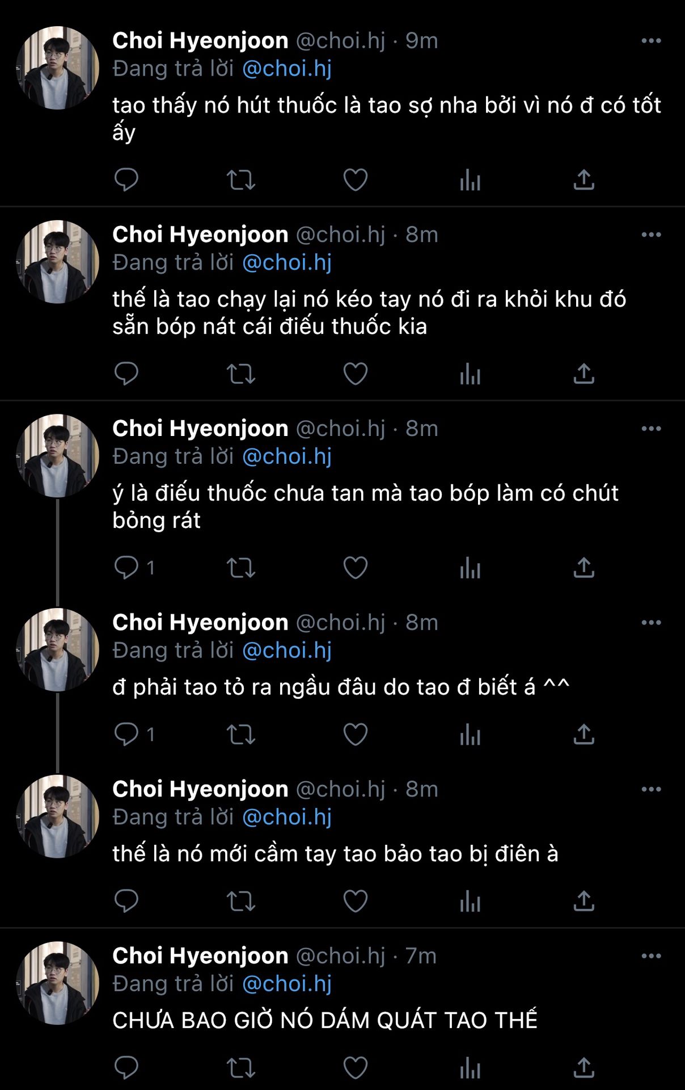The height and width of the screenshot is (1090, 685).
Task: Like the 'CHƯA BAO GIỜ NÓ DÁM' tweet
Action: (356, 1068)
